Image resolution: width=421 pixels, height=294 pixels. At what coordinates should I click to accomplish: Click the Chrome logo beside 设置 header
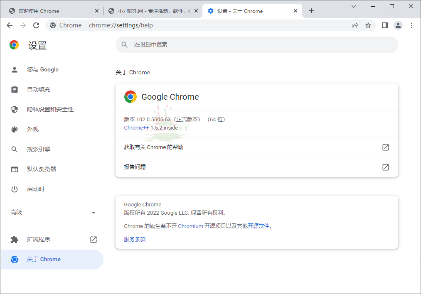(14, 45)
